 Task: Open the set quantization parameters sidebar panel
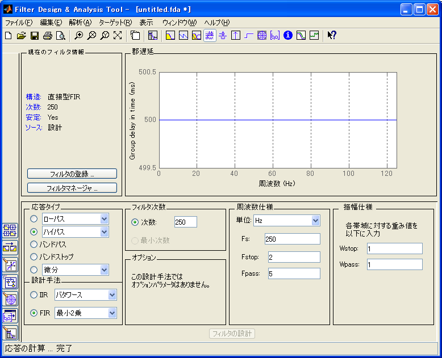coord(10,265)
